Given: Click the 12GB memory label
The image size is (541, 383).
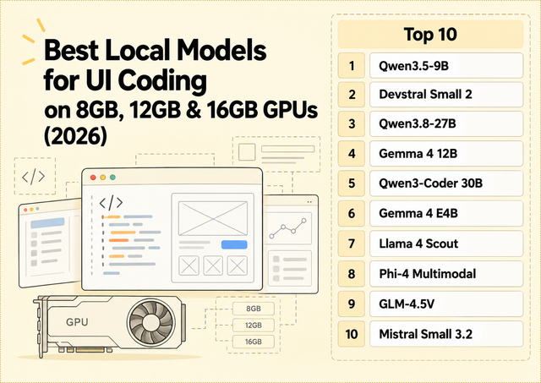Looking at the screenshot, I should [x=254, y=325].
